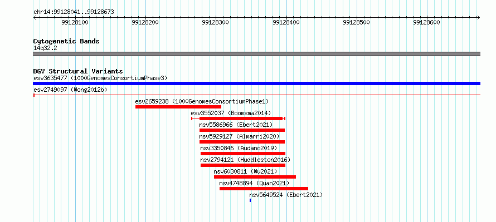Open esv2659238 (1000GenomesConsortiumPhase1) label

tap(202, 101)
